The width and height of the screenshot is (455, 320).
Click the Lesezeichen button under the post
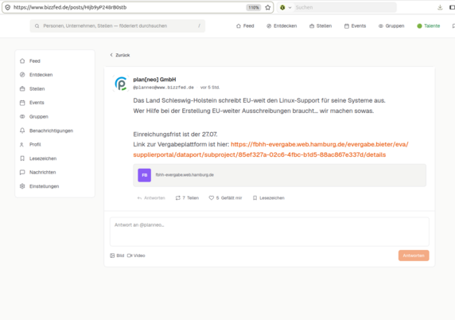point(269,197)
